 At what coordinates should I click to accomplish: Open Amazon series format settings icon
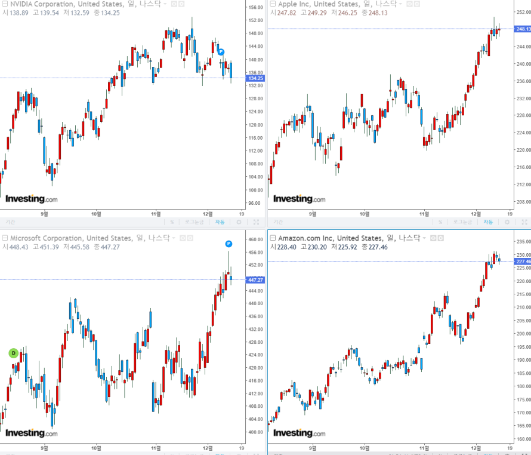pyautogui.click(x=440, y=238)
